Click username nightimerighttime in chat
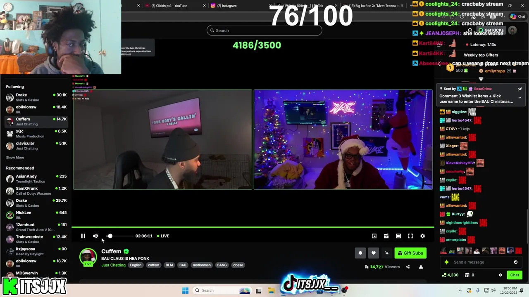 (462, 223)
